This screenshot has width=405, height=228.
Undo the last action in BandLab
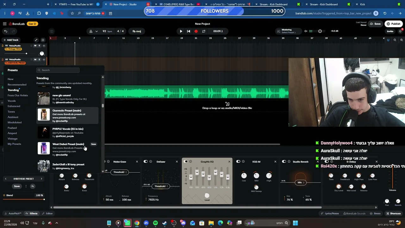(6, 31)
